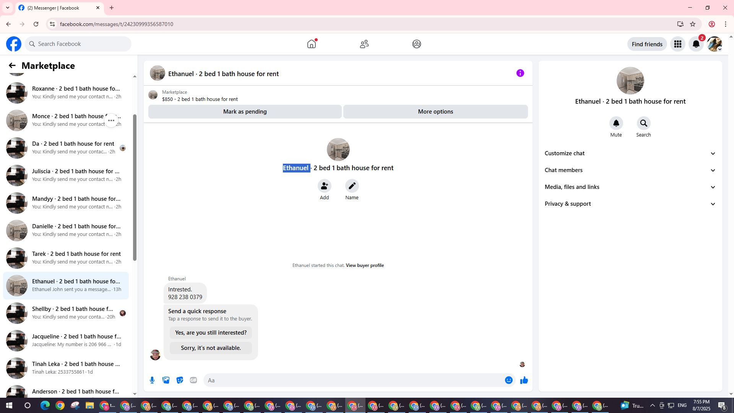This screenshot has width=734, height=413.
Task: Open conversation information purple icon
Action: pos(520,73)
